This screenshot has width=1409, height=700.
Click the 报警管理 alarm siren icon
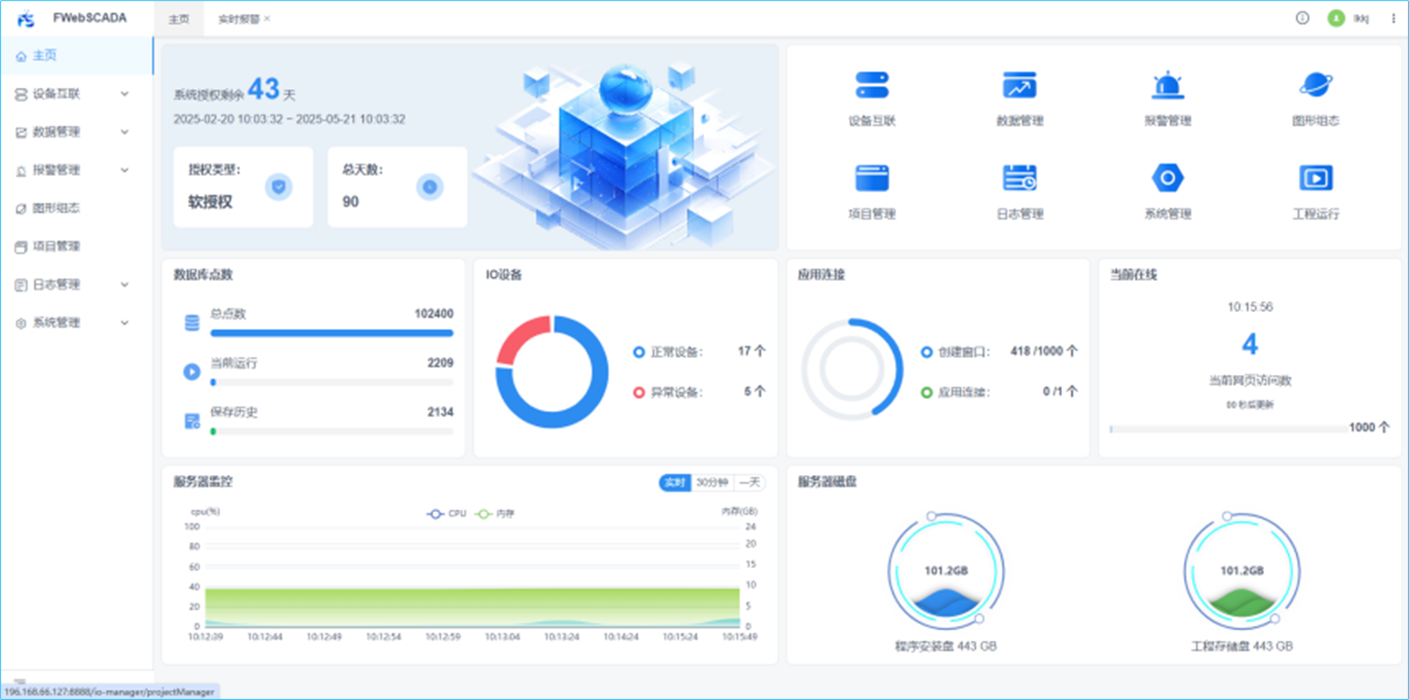tap(1168, 86)
